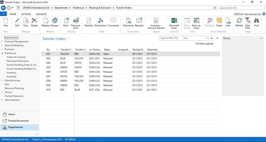Click the navigation pane customize chevron
Viewport: 266px width, 142px height.
(x=37, y=134)
